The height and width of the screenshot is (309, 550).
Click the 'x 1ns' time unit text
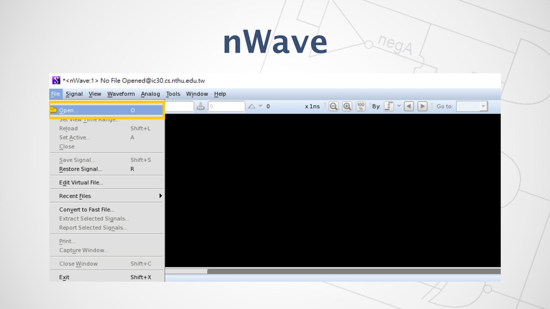312,106
